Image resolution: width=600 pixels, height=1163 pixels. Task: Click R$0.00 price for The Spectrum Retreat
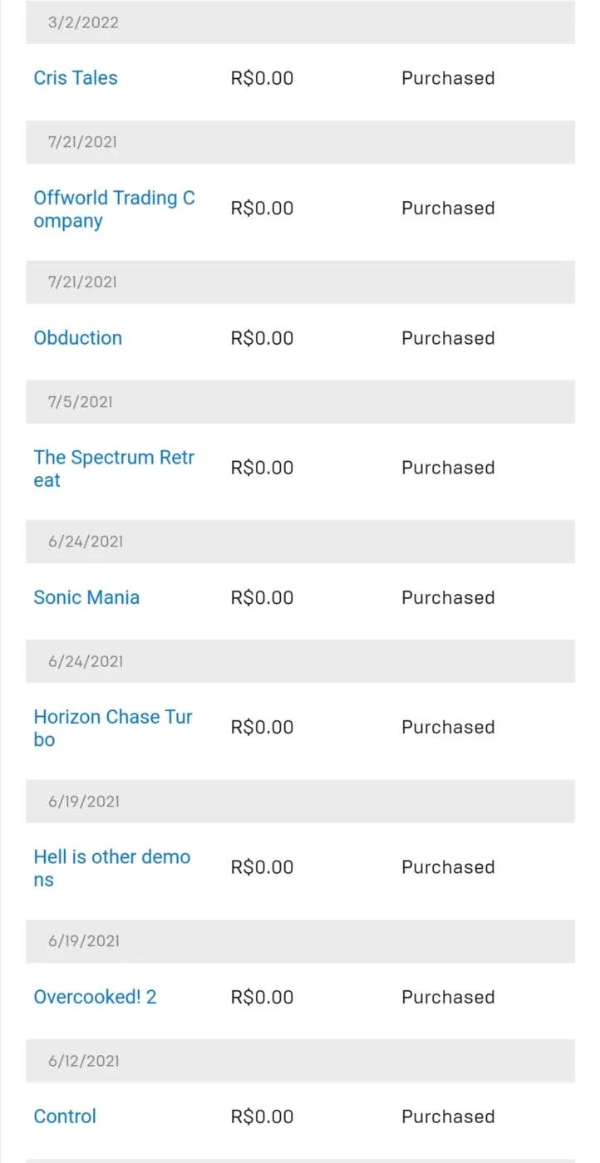(262, 468)
